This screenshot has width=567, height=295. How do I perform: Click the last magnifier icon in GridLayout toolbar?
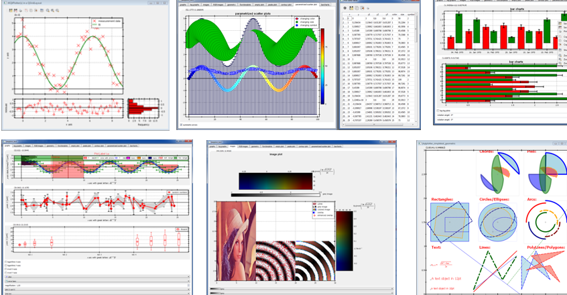[x=57, y=11]
